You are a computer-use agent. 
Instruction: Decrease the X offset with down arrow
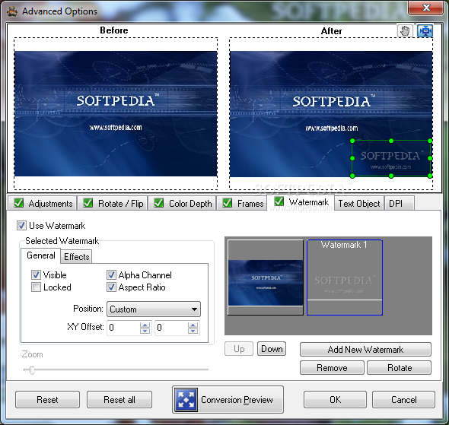145,331
